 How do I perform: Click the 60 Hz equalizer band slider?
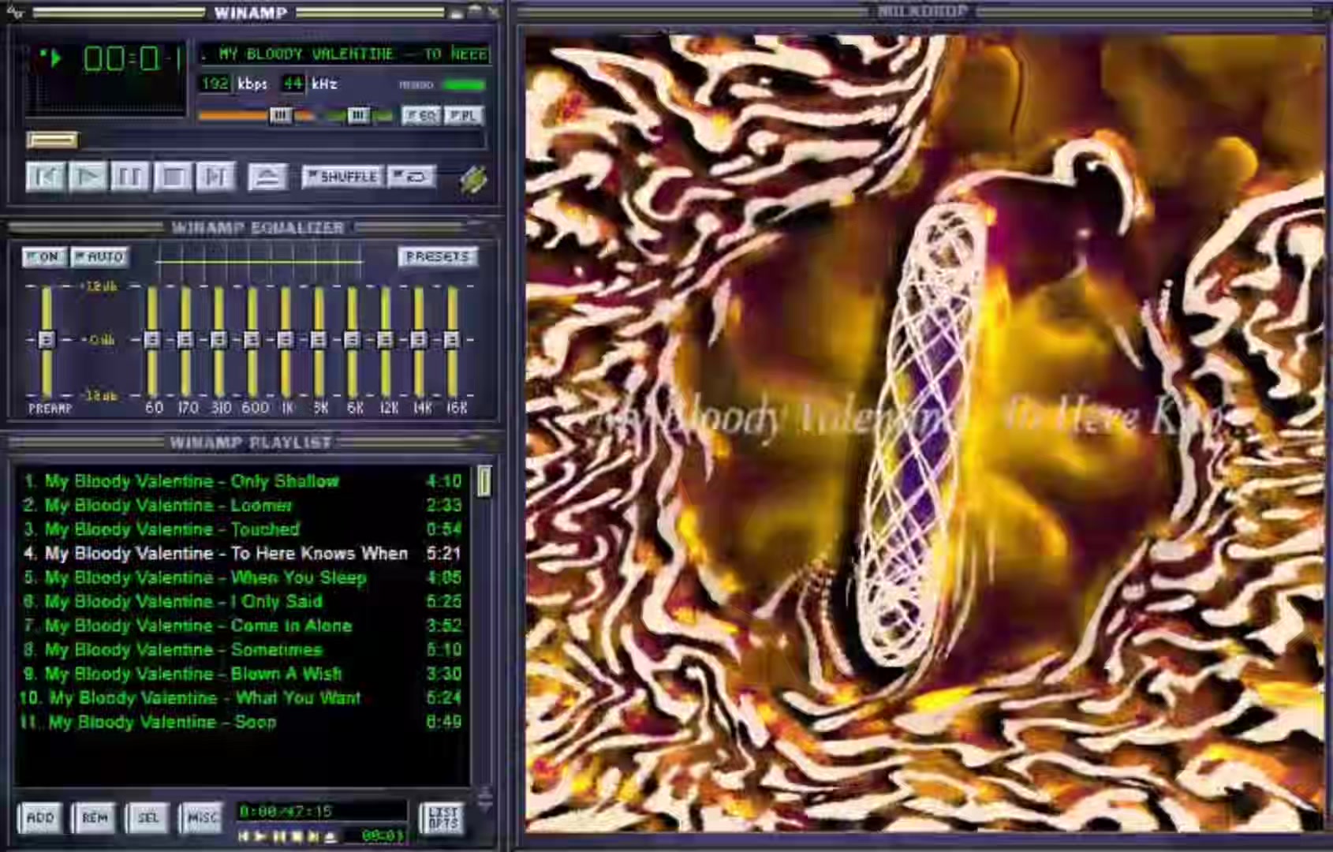[152, 339]
